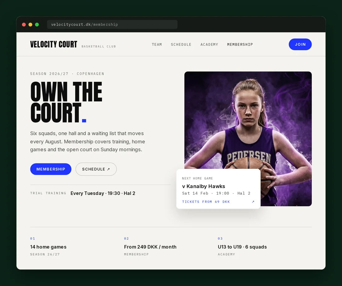
Task: Open the TEAM nav item
Action: (x=157, y=45)
